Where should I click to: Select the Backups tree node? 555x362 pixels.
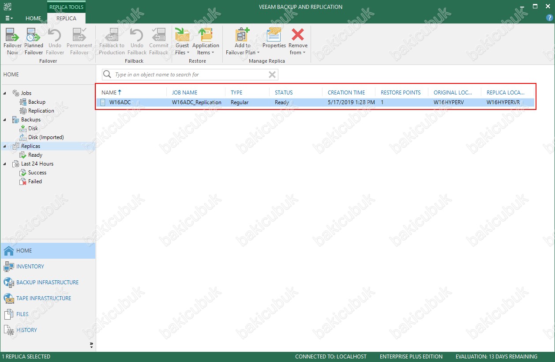[30, 120]
